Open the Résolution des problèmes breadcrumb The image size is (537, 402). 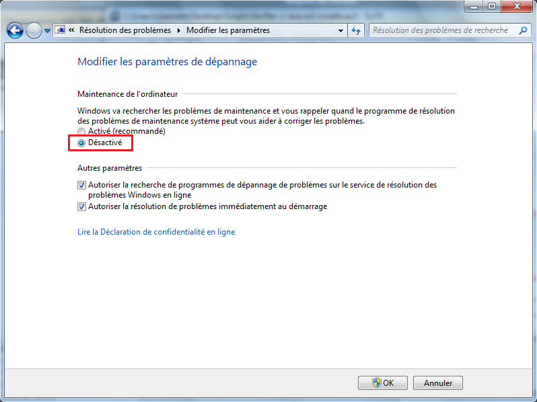[125, 30]
